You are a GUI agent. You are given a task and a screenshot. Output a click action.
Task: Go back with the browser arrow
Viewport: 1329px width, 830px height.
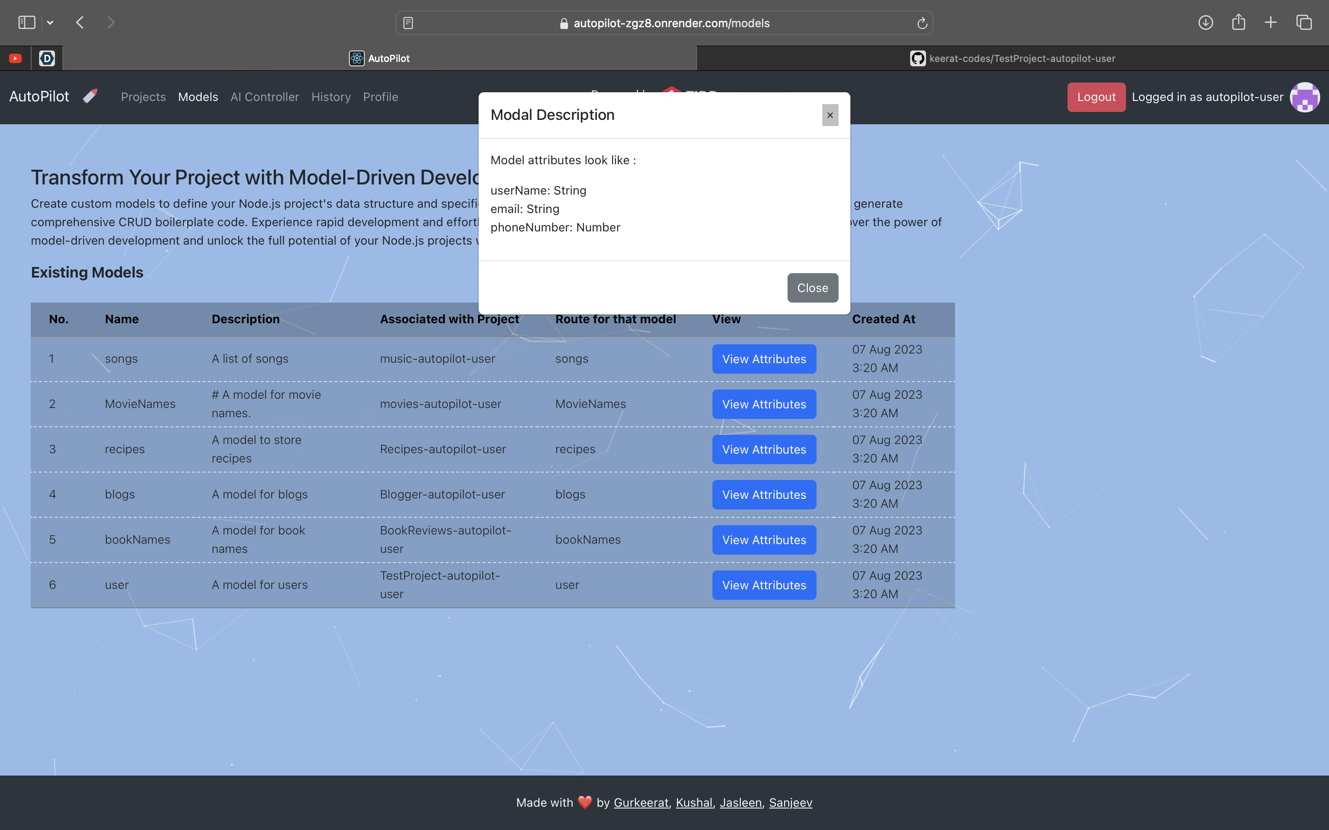[x=80, y=22]
